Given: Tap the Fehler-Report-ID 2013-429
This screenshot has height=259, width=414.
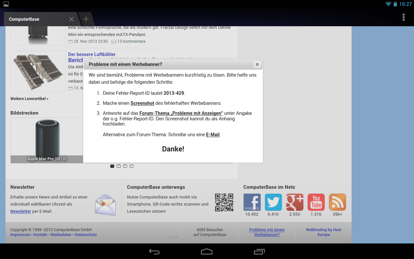Looking at the screenshot, I should tap(174, 93).
